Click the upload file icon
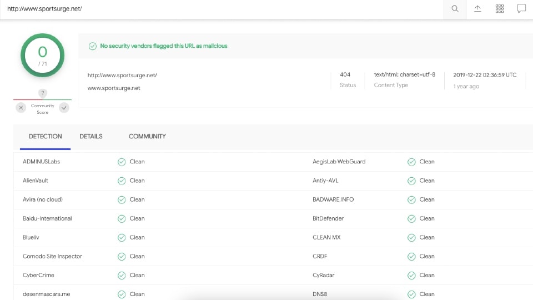The width and height of the screenshot is (533, 300). 477,9
